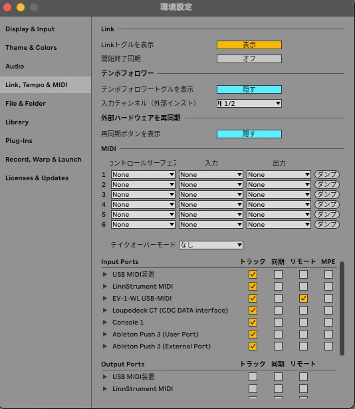Toggle 再同期ボタンを表示 隠す button
Screen dimensions: 355x409
[x=249, y=134]
